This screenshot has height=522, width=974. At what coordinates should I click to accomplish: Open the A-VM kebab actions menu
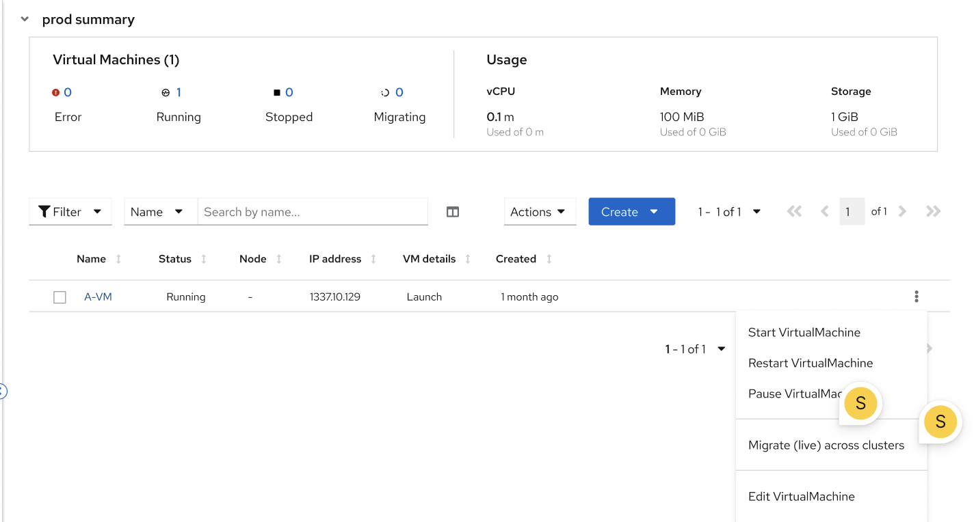[x=916, y=297]
